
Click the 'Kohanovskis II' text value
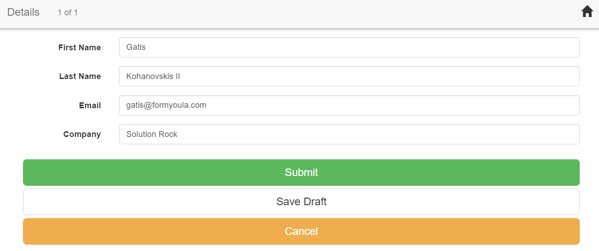pos(153,76)
